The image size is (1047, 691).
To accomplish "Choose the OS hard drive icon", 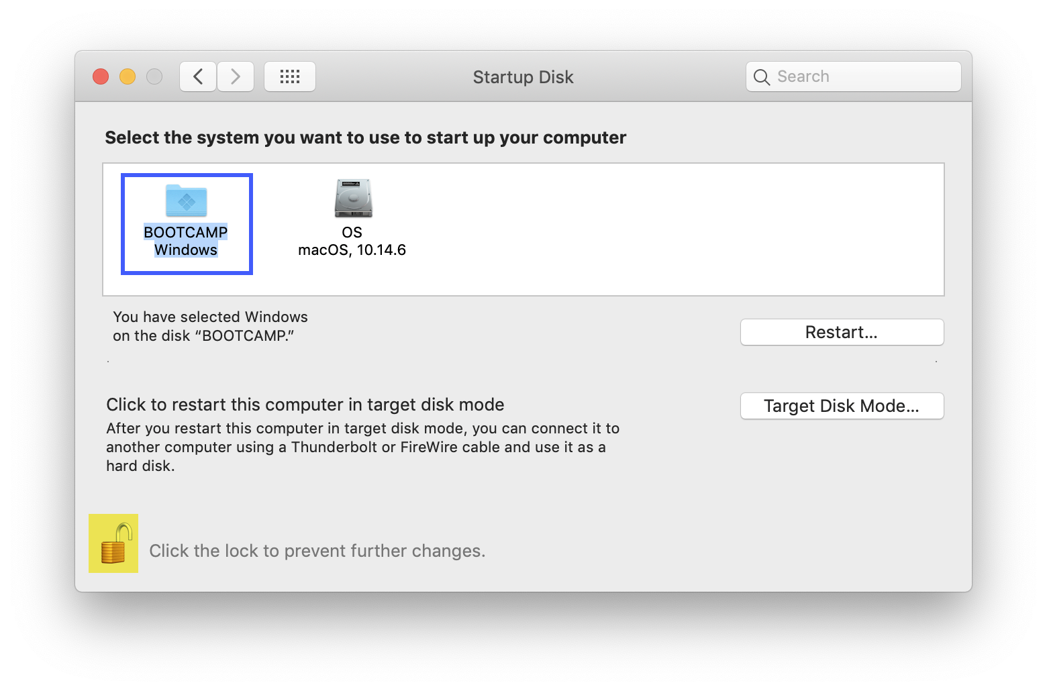I will point(353,199).
